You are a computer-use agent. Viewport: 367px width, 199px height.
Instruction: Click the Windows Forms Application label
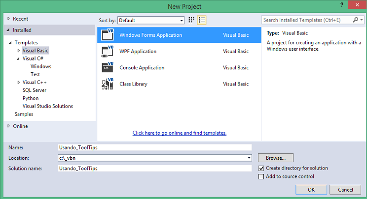[151, 35]
